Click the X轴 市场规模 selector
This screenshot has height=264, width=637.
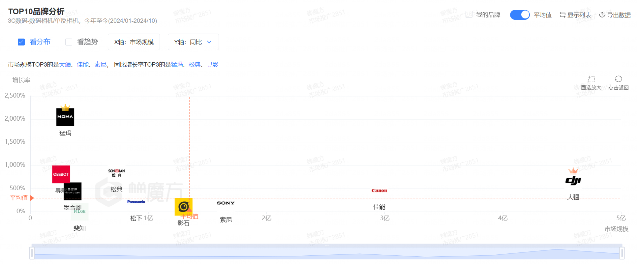point(134,42)
